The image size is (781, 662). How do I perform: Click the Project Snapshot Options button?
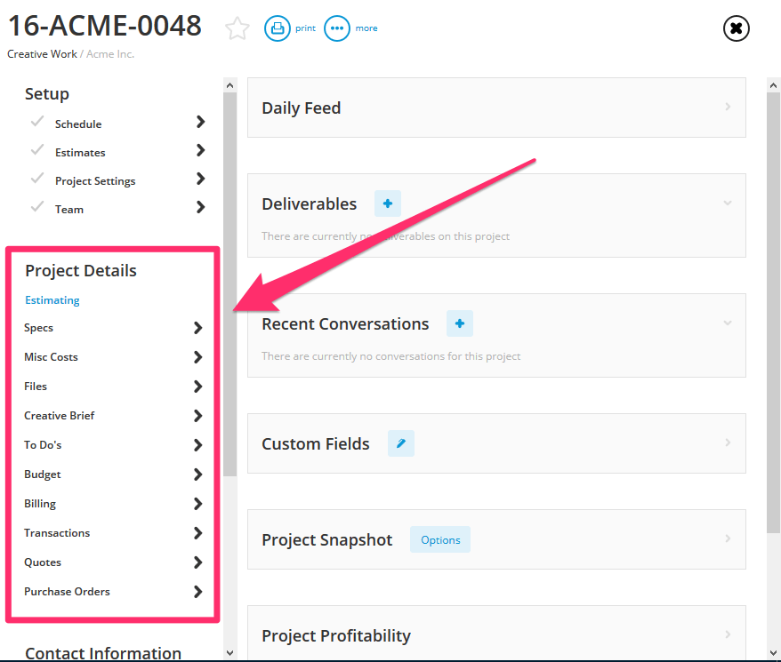tap(440, 539)
